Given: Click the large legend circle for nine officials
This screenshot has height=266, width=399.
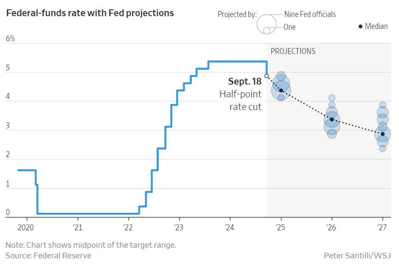Looking at the screenshot, I should pos(267,21).
